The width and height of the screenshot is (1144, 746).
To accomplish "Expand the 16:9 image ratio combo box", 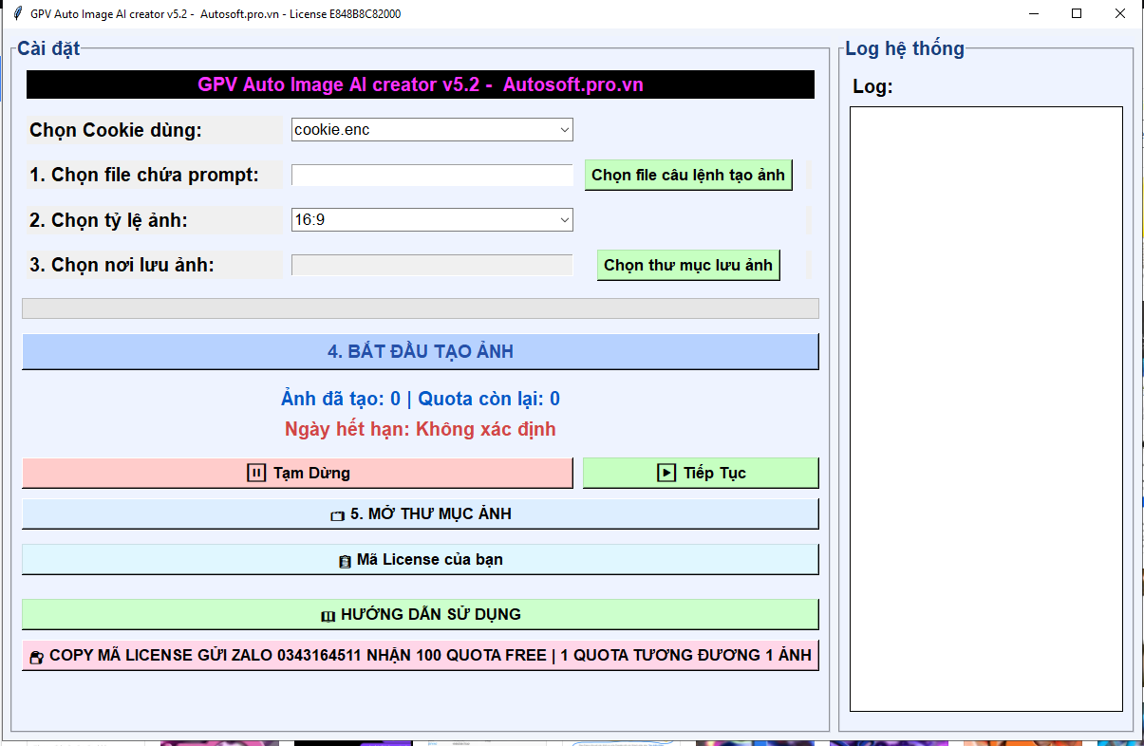I will [432, 220].
